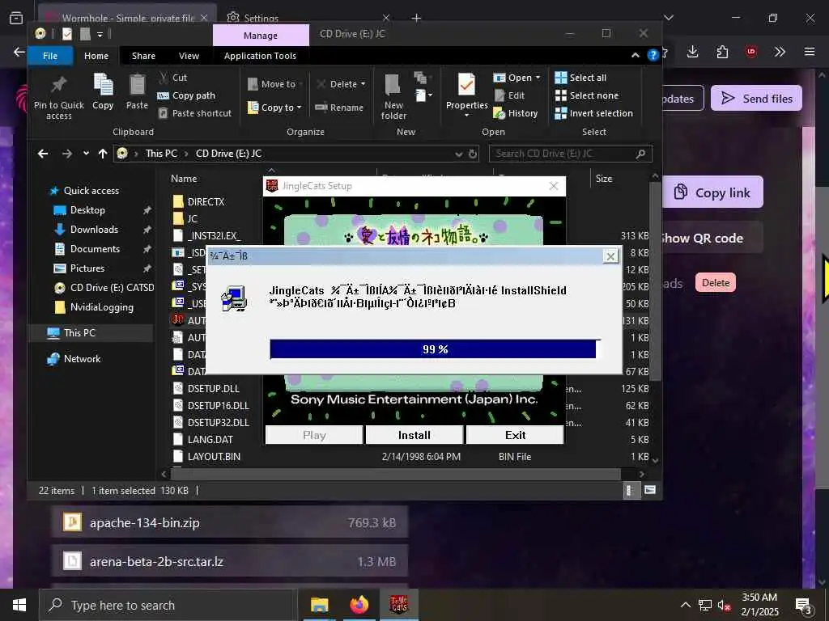Open Explorer Help question-mark icon

pyautogui.click(x=653, y=55)
